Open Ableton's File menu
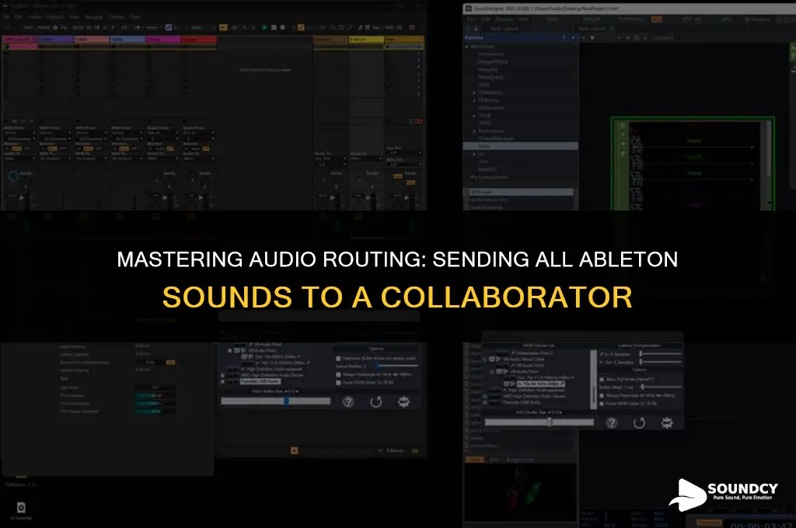This screenshot has height=528, width=796. click(x=6, y=17)
